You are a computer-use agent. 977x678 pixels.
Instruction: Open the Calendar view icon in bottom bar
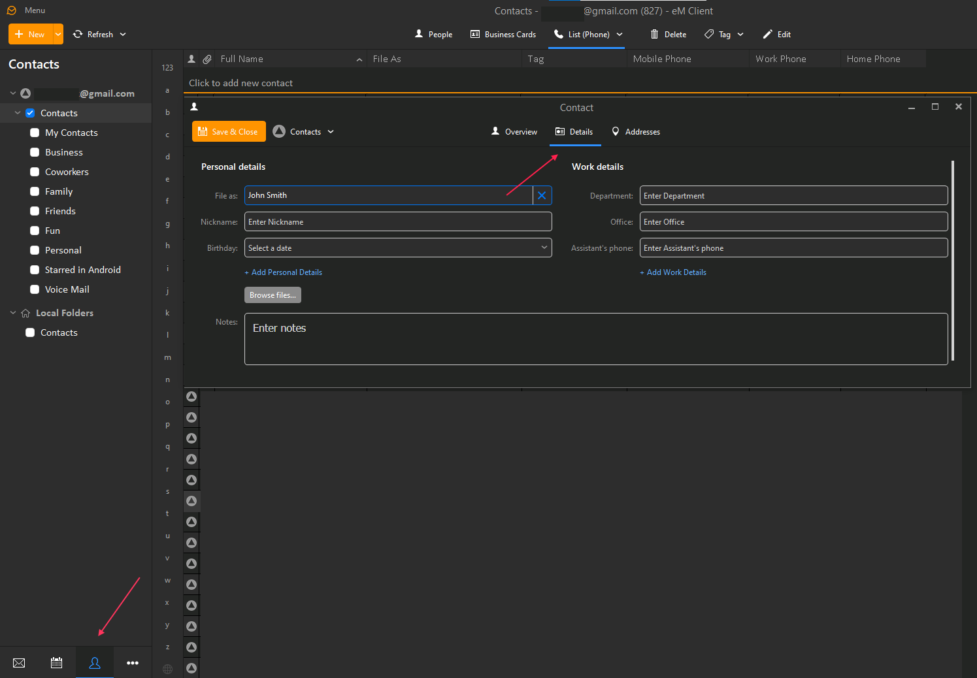[x=57, y=663]
